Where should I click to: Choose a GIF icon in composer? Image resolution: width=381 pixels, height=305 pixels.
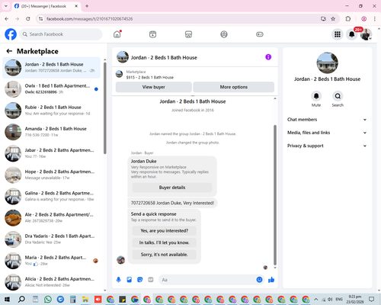click(151, 280)
